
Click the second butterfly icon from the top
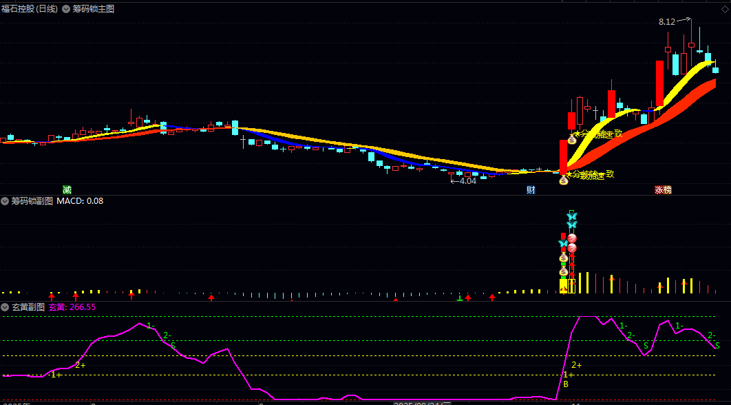tap(572, 225)
